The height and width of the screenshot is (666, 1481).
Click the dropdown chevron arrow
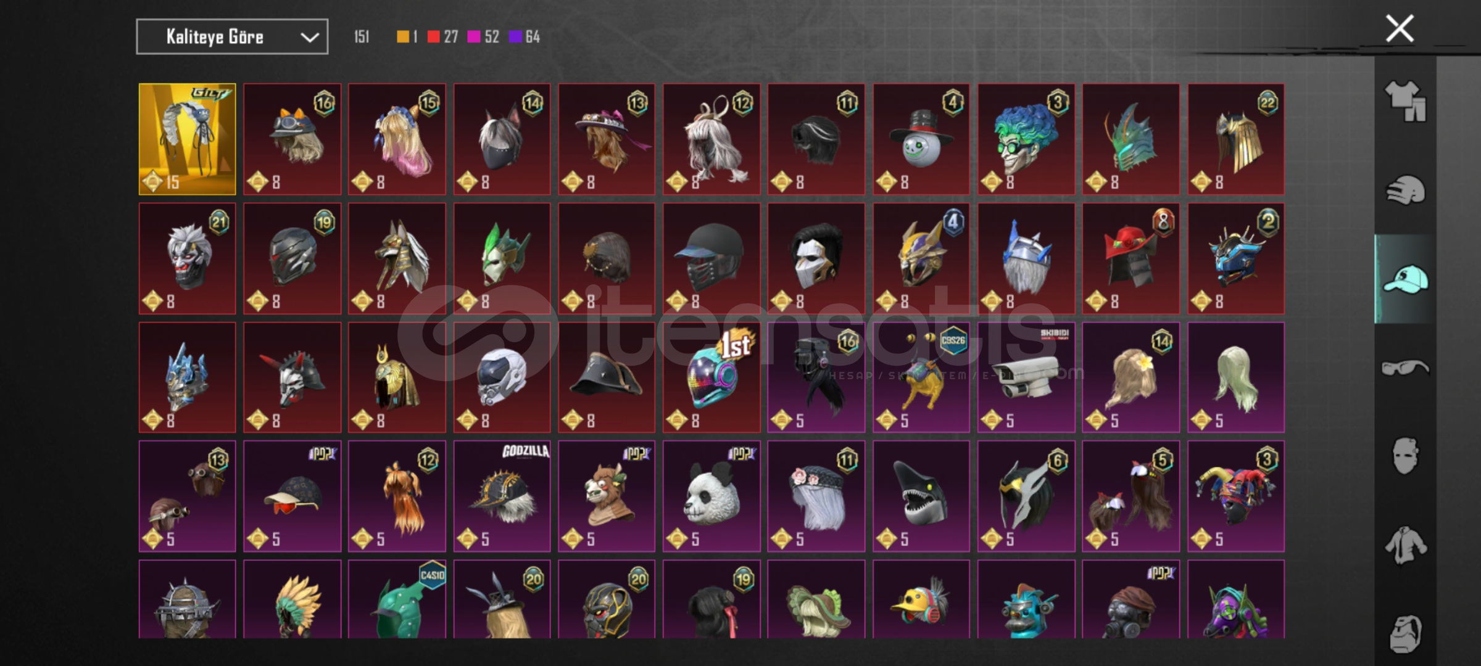click(309, 38)
